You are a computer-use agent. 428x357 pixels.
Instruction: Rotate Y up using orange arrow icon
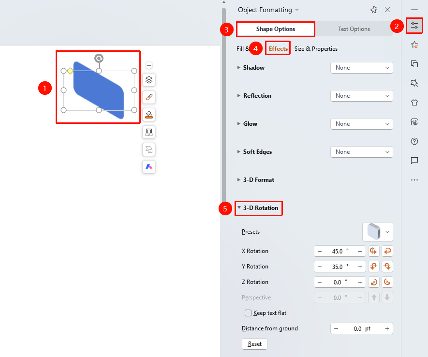(x=373, y=267)
